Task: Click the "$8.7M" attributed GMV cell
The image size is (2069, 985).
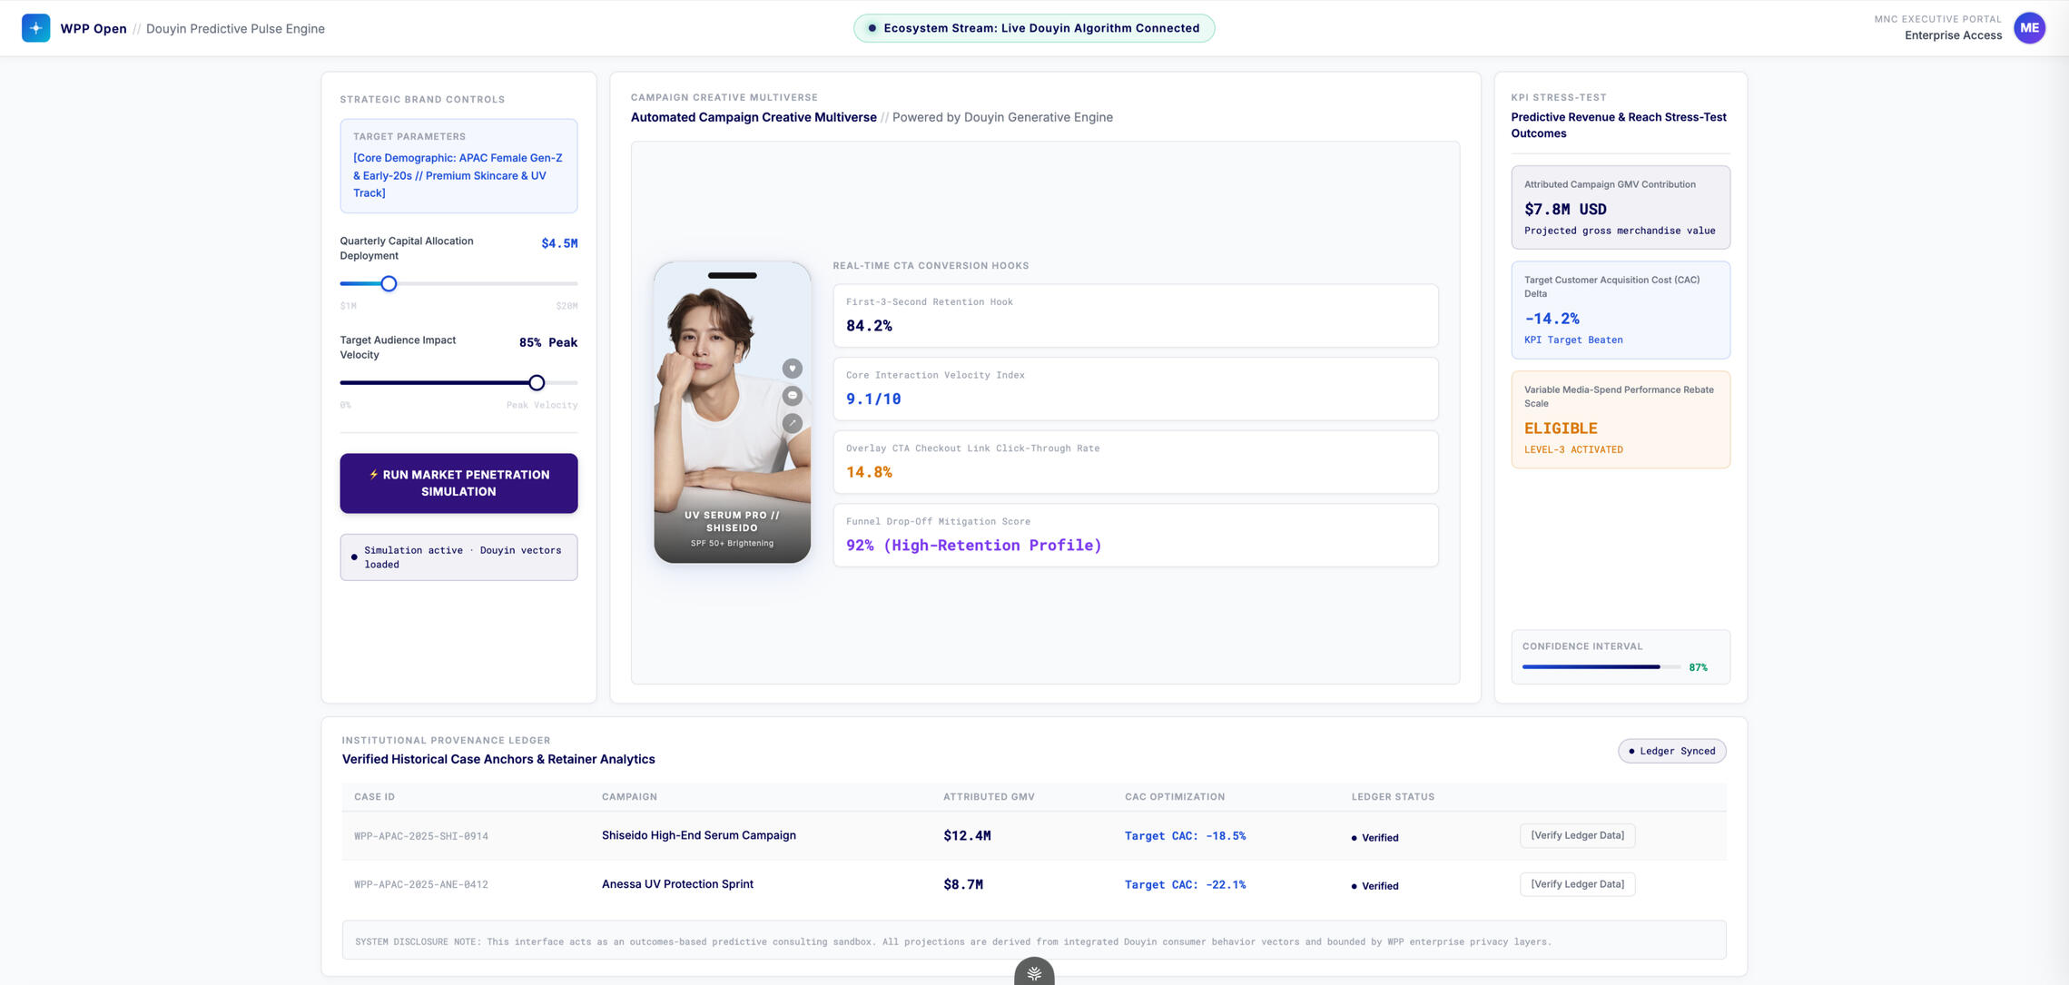Action: 963,884
